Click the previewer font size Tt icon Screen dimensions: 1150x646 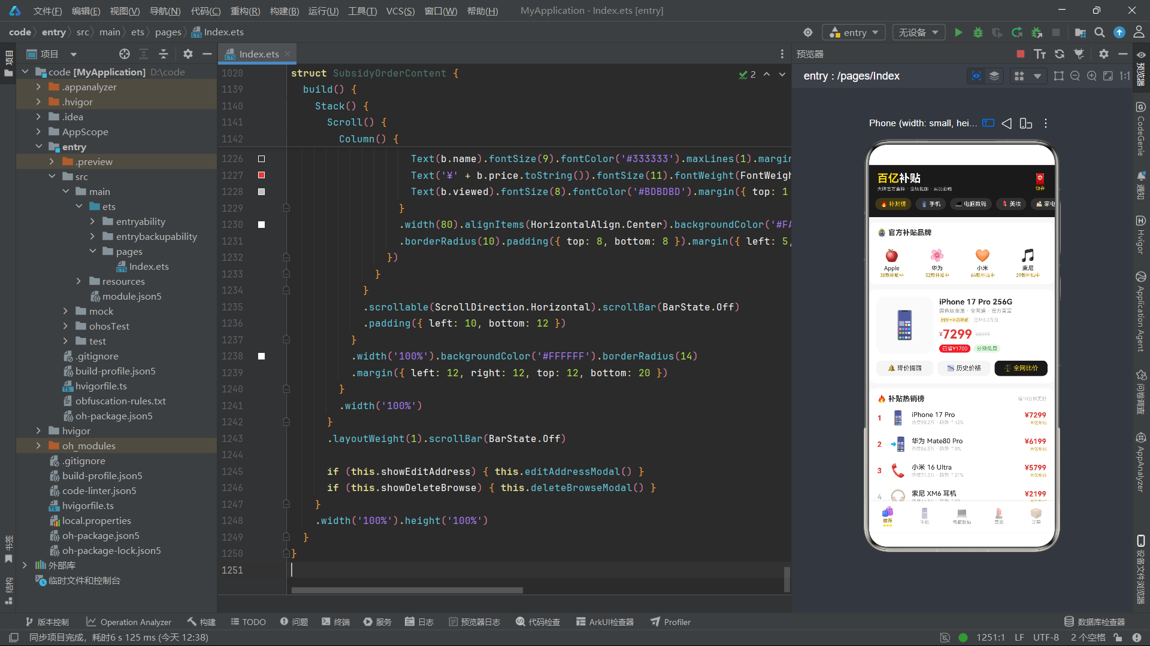pos(1040,54)
